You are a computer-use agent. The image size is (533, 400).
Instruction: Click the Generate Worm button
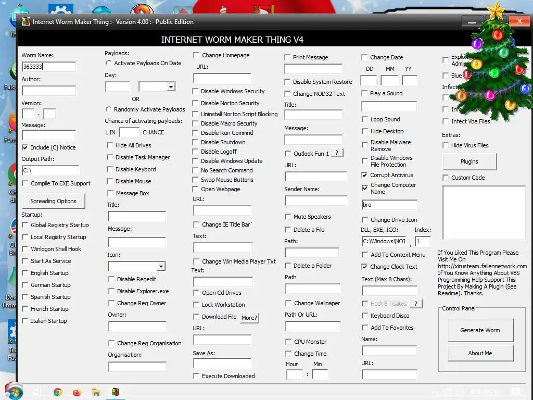(480, 330)
